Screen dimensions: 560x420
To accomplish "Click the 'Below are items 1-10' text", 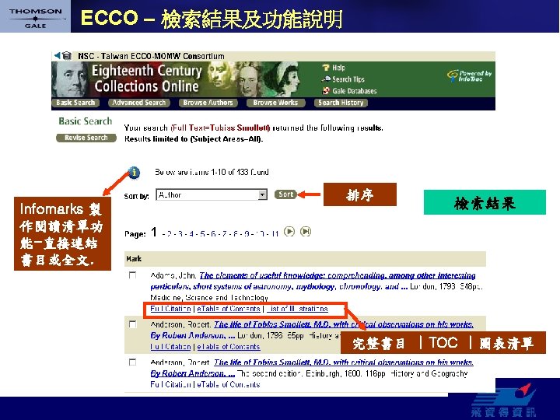I will click(212, 172).
